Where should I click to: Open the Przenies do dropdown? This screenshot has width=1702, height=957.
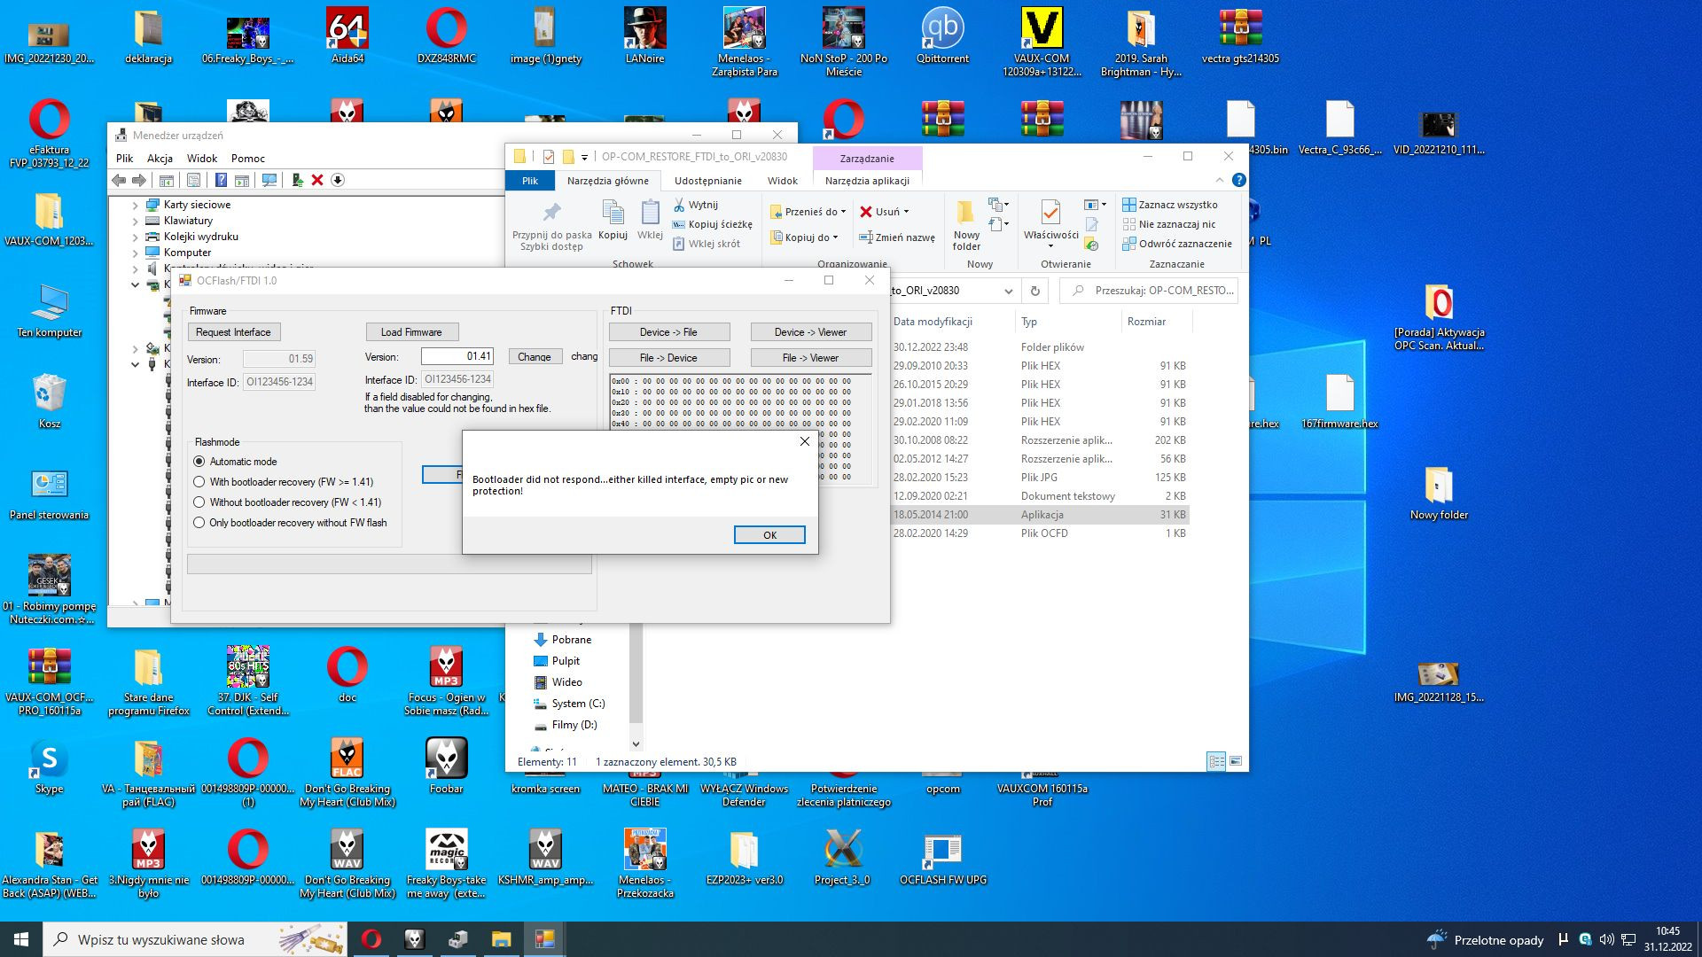click(808, 212)
